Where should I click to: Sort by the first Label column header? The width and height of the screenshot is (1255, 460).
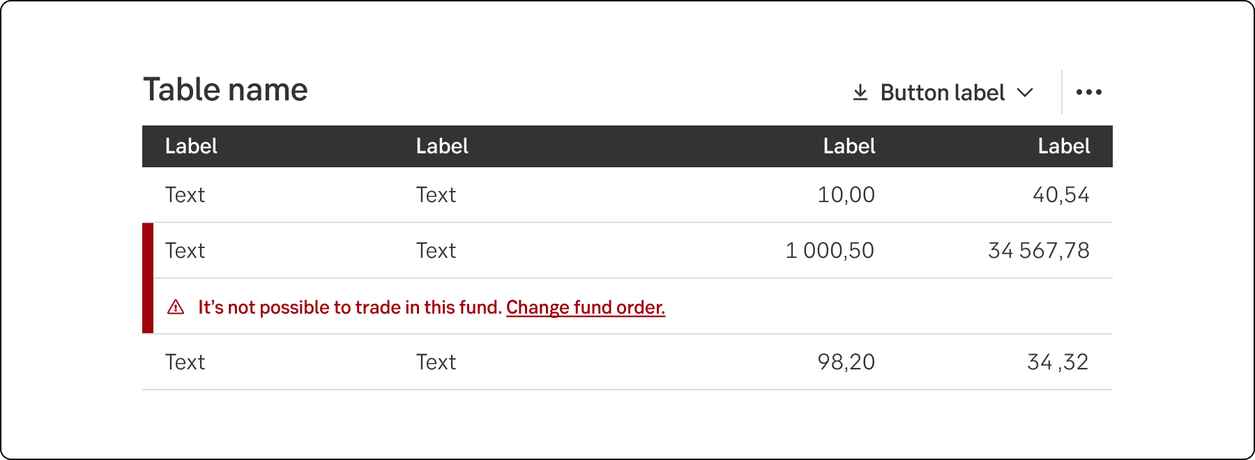point(191,146)
